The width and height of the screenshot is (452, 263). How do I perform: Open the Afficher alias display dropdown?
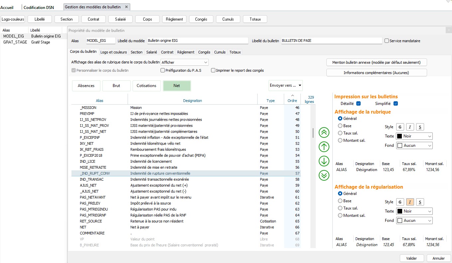coord(184,62)
